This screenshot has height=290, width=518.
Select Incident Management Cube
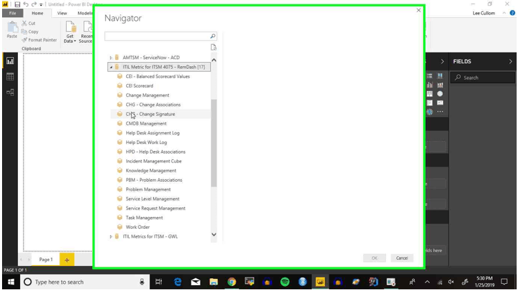[x=154, y=161]
